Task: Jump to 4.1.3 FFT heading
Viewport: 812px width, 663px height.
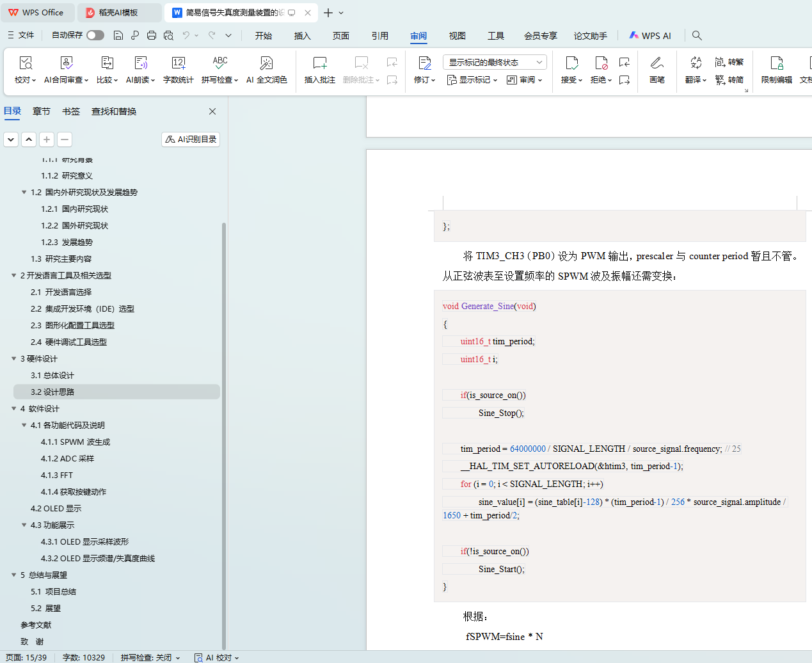Action: tap(57, 475)
